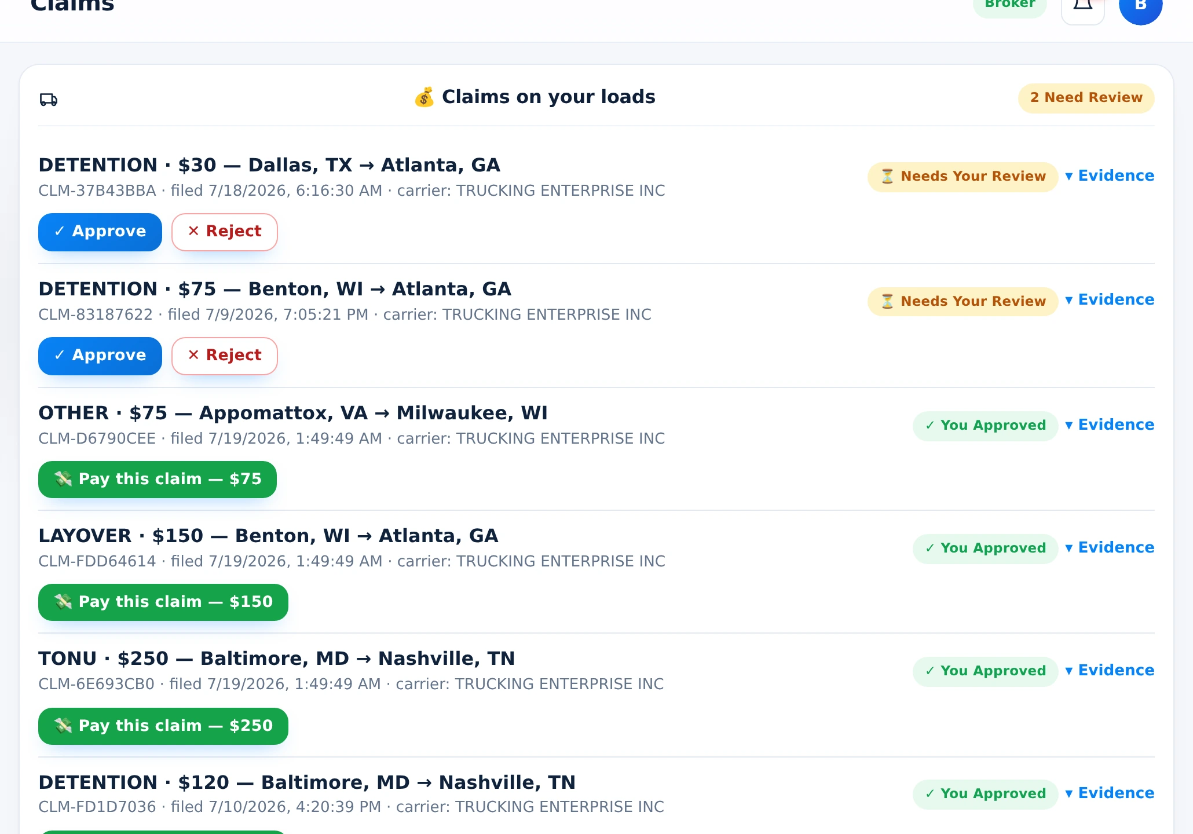Reject the $30 Dallas detention claim
This screenshot has width=1193, height=834.
click(x=225, y=232)
